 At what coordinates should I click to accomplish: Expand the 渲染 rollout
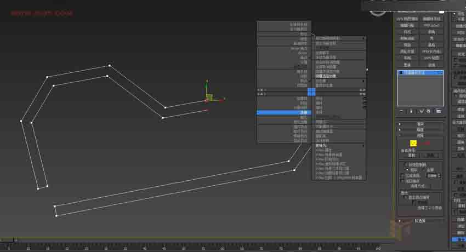point(420,124)
